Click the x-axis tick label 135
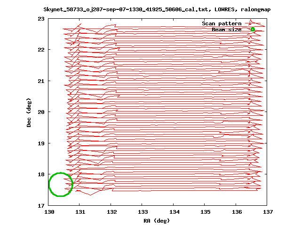Screen dimensions: 301x225 point(206,212)
